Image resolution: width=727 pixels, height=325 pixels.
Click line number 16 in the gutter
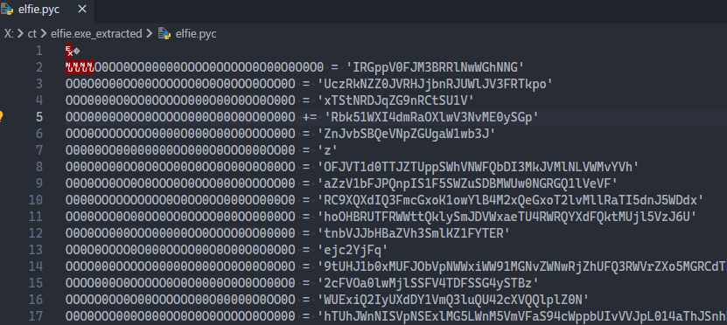click(35, 300)
